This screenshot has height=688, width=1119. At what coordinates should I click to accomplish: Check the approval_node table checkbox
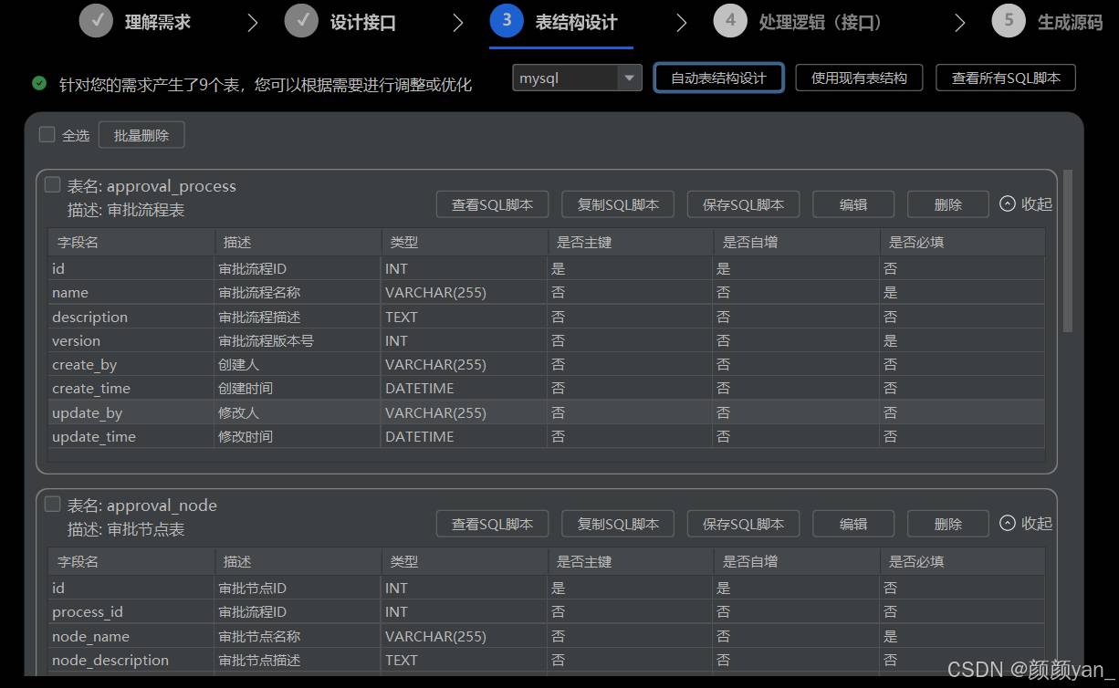coord(53,504)
